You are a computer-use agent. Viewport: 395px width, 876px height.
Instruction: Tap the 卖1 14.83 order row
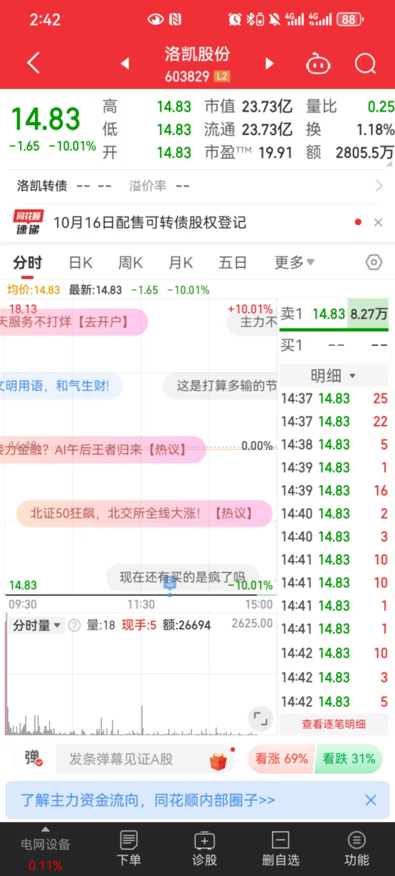coord(334,314)
